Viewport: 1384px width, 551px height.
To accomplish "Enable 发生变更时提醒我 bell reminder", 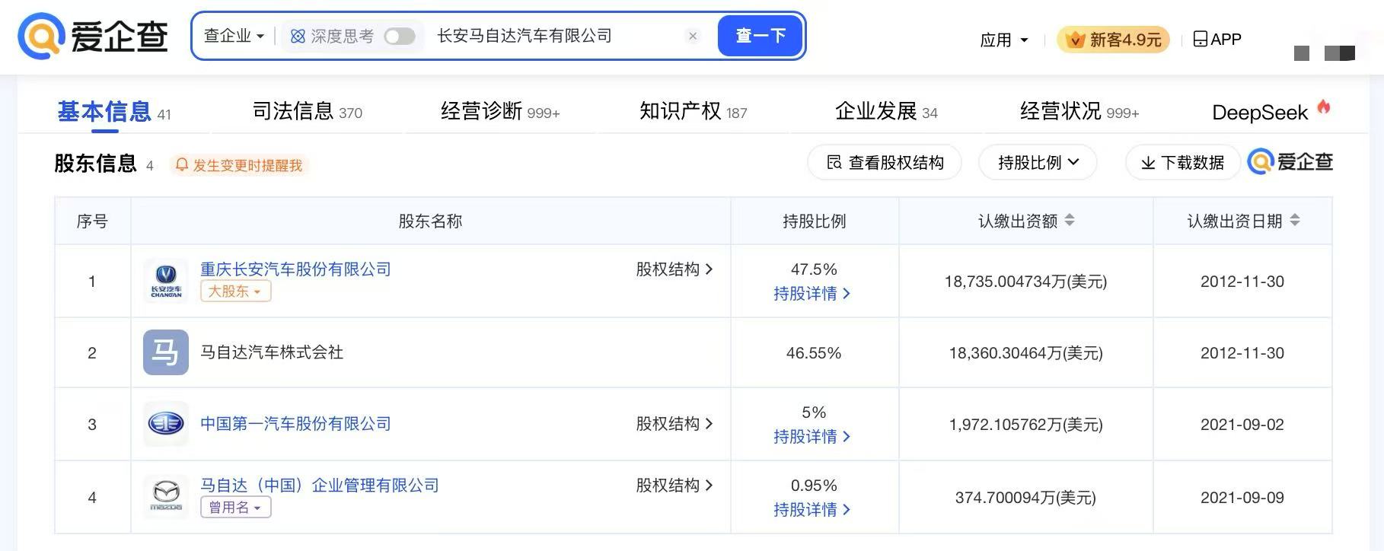I will tap(239, 165).
